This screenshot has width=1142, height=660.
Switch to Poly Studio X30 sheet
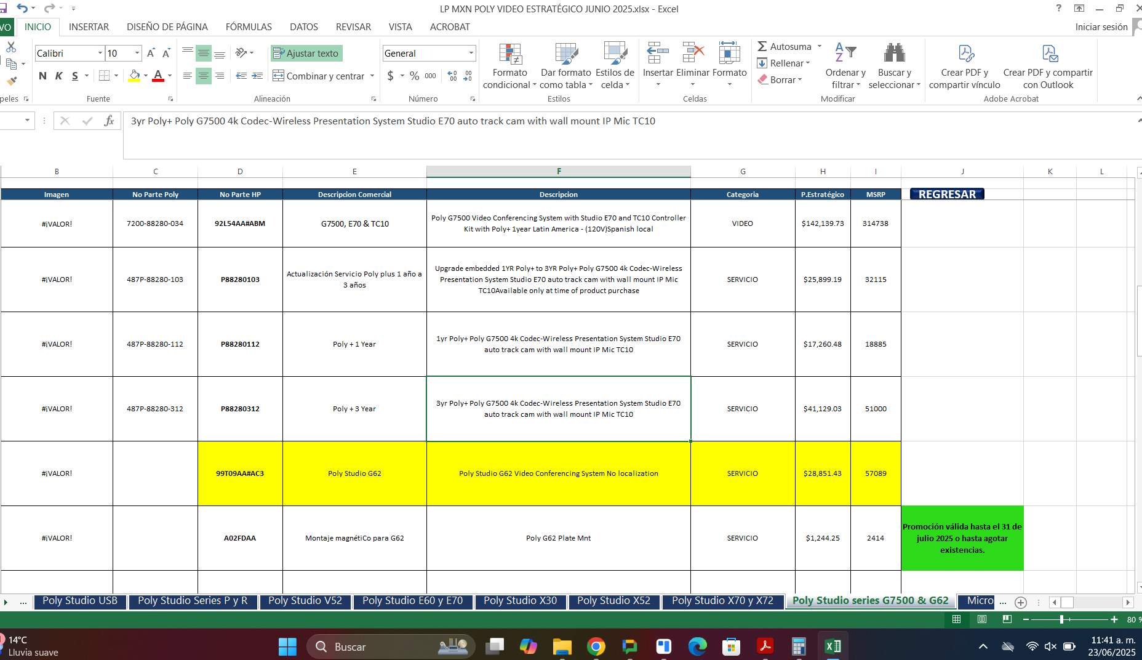pos(520,601)
